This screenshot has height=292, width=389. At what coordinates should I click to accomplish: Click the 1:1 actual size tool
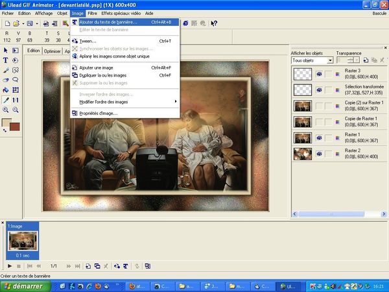pyautogui.click(x=16, y=100)
